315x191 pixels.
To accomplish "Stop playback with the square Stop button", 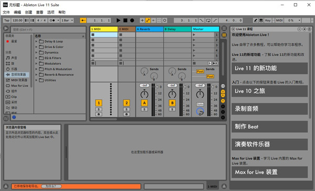I will tap(125, 20).
